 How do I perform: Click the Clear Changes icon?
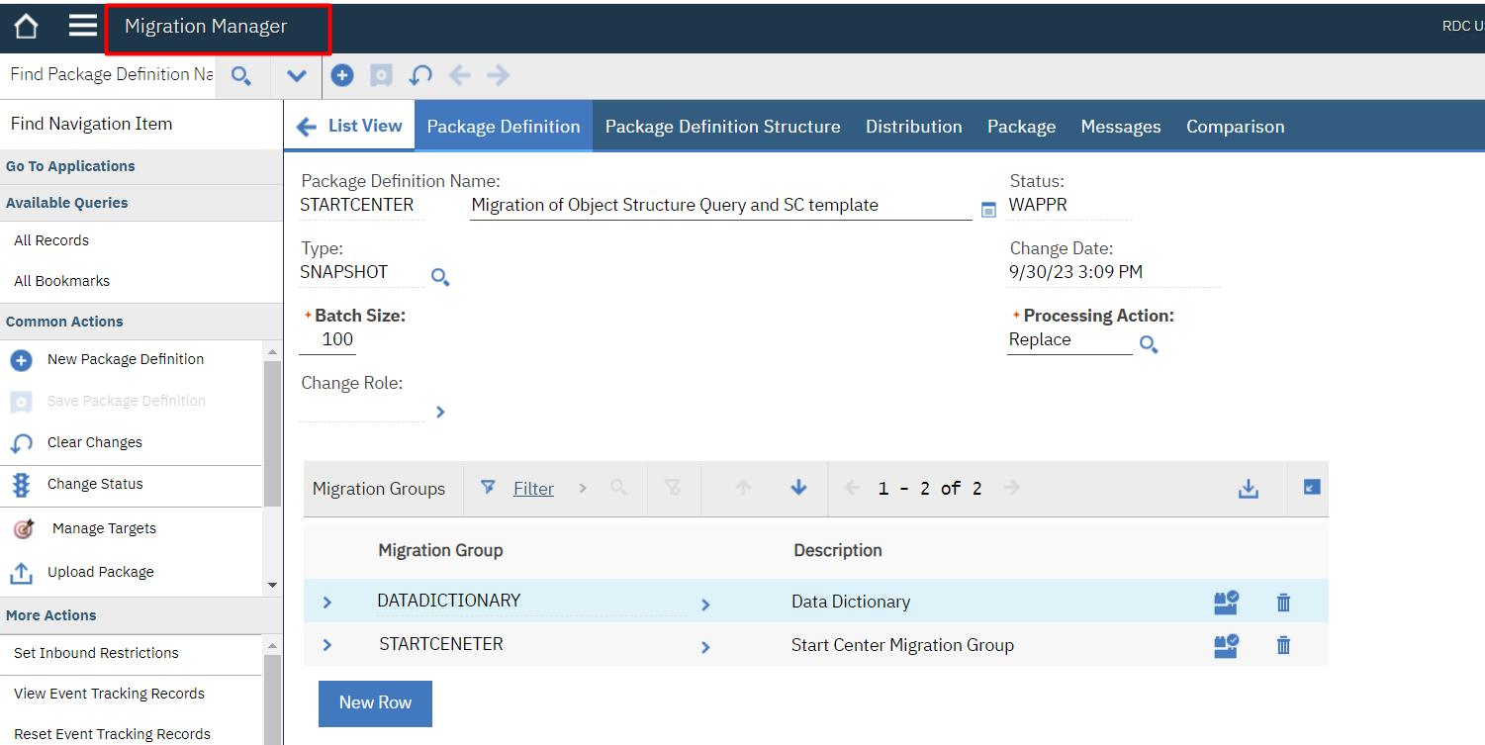[x=22, y=442]
